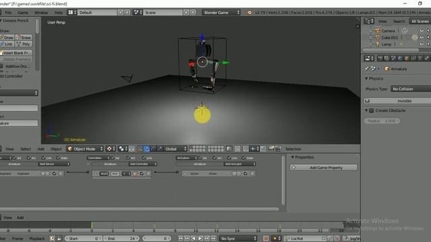Enable the Create Obstacle checkbox
431x242 pixels.
pos(371,110)
